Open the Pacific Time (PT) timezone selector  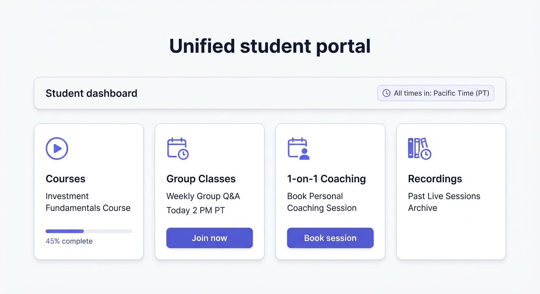point(435,93)
